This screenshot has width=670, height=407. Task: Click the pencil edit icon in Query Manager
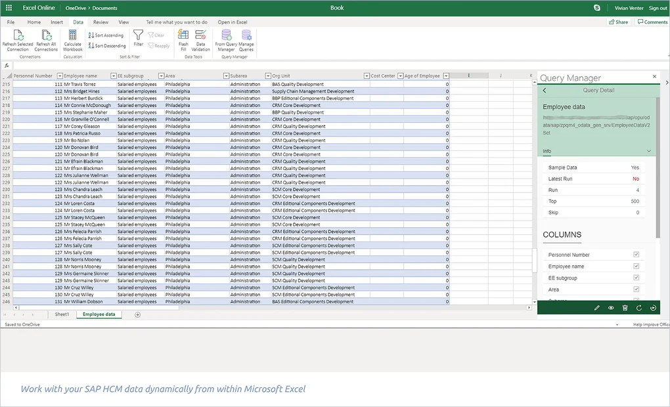tap(597, 307)
